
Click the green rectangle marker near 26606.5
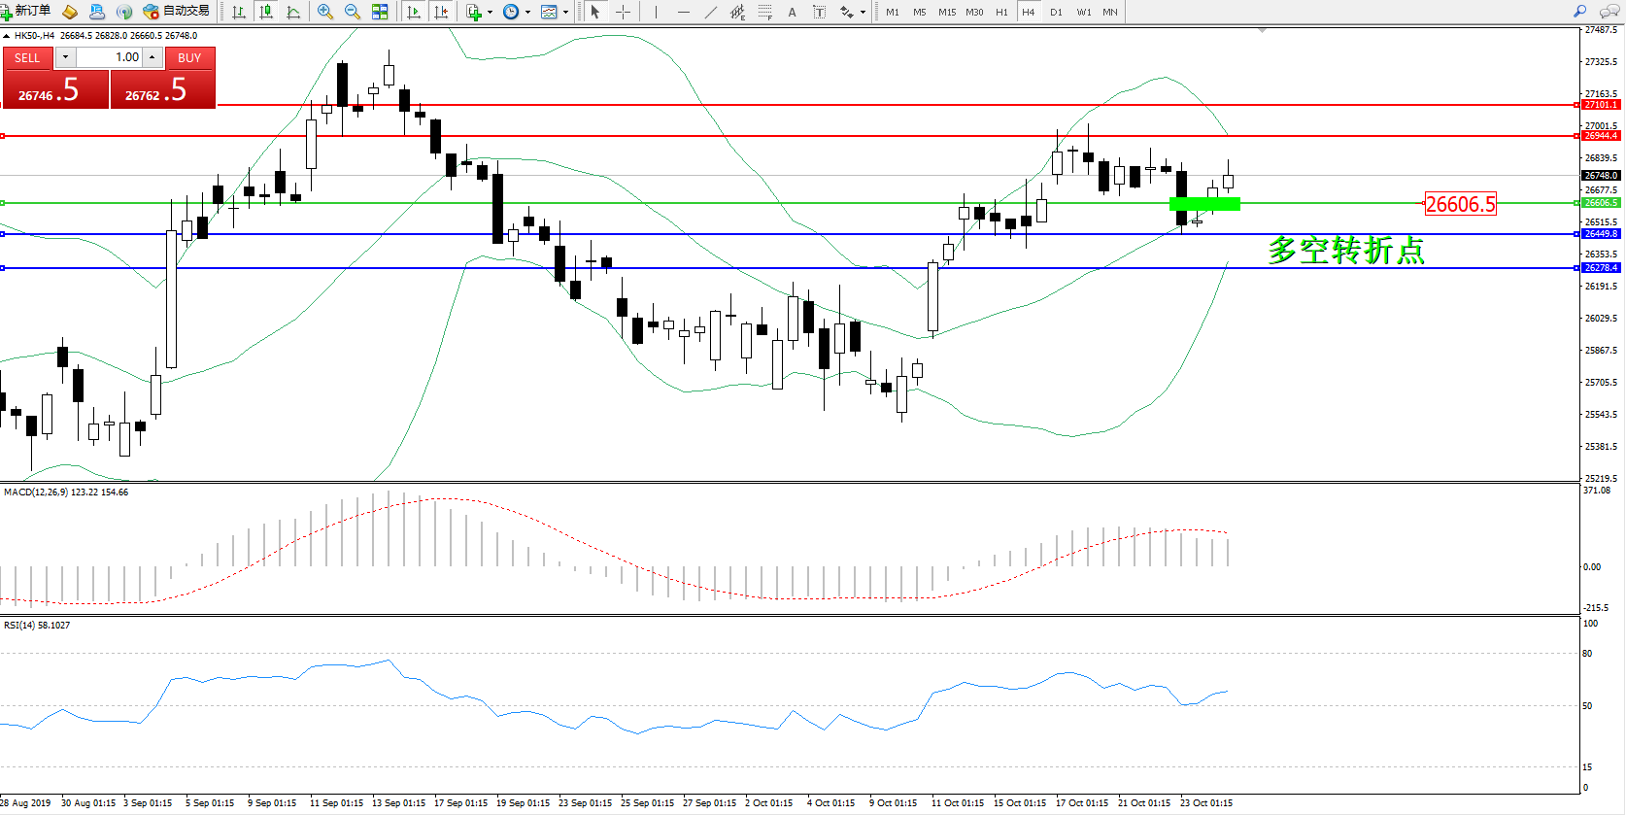1204,204
